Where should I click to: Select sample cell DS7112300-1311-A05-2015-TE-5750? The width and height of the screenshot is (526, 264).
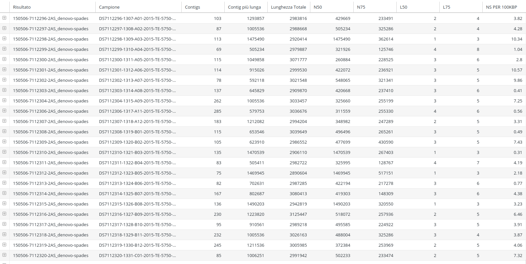coord(137,60)
